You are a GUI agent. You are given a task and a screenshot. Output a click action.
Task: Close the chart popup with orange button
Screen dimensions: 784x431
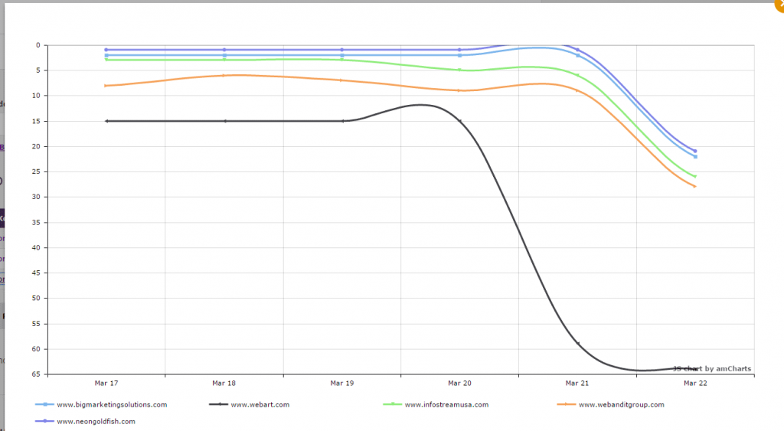click(x=780, y=4)
